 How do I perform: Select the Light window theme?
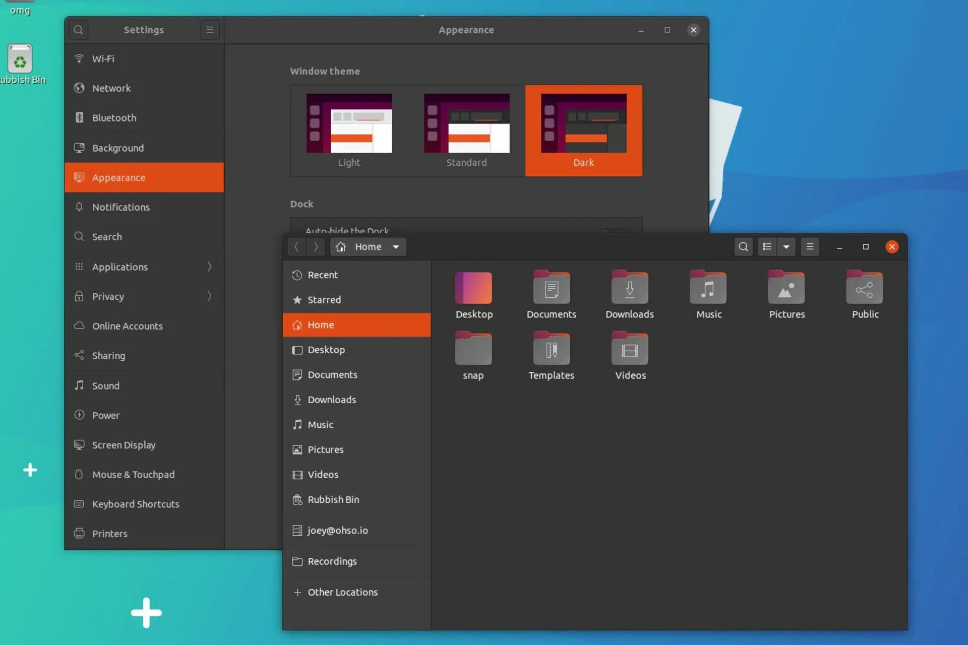tap(349, 131)
